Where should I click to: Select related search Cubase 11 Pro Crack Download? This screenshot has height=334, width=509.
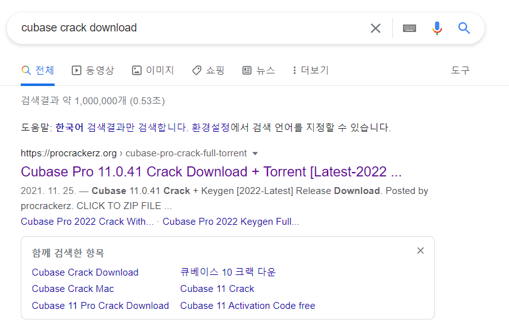point(100,306)
